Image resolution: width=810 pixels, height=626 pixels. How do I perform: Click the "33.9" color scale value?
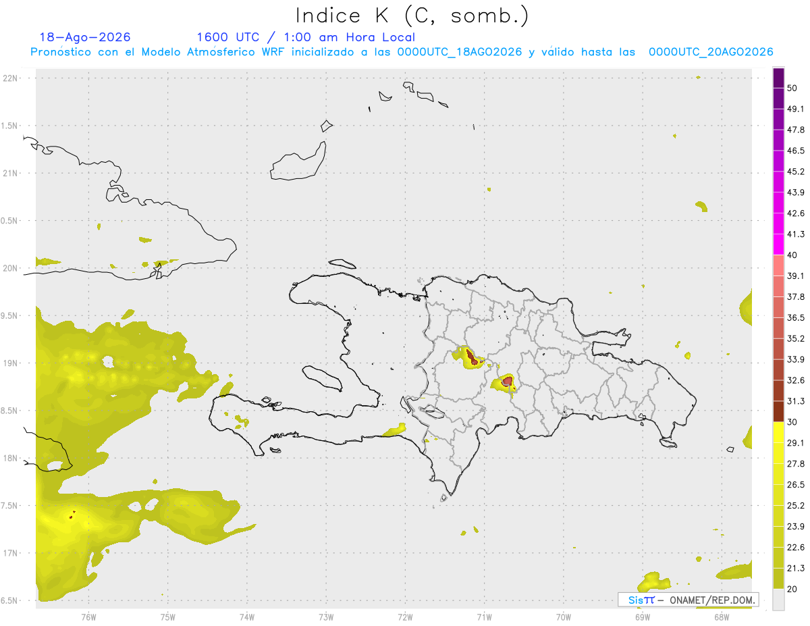pyautogui.click(x=796, y=360)
